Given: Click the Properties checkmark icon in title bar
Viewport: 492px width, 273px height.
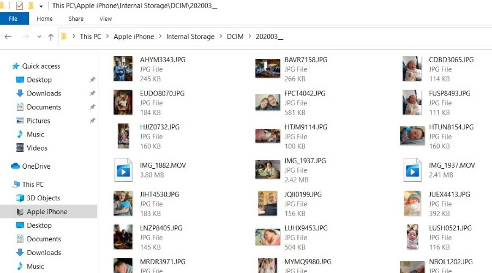Looking at the screenshot, I should coord(20,5).
